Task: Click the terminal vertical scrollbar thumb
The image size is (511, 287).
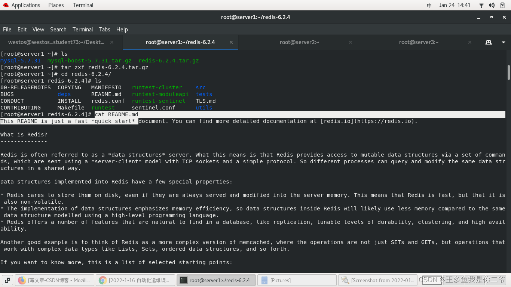Action: point(508,72)
